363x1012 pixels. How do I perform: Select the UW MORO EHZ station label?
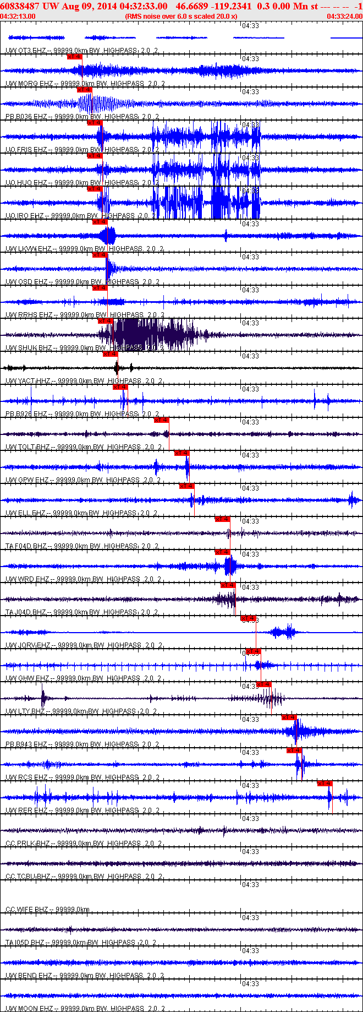[x=29, y=83]
